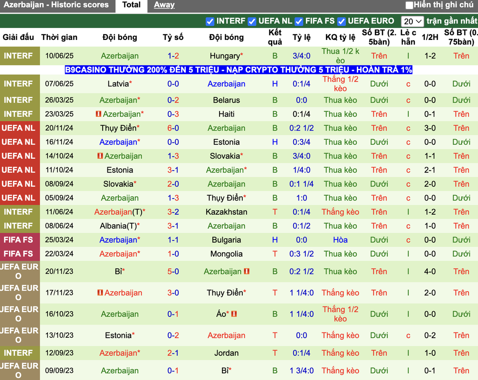This screenshot has width=478, height=380.
Task: Click the Tỷ số column header
Action: [173, 37]
